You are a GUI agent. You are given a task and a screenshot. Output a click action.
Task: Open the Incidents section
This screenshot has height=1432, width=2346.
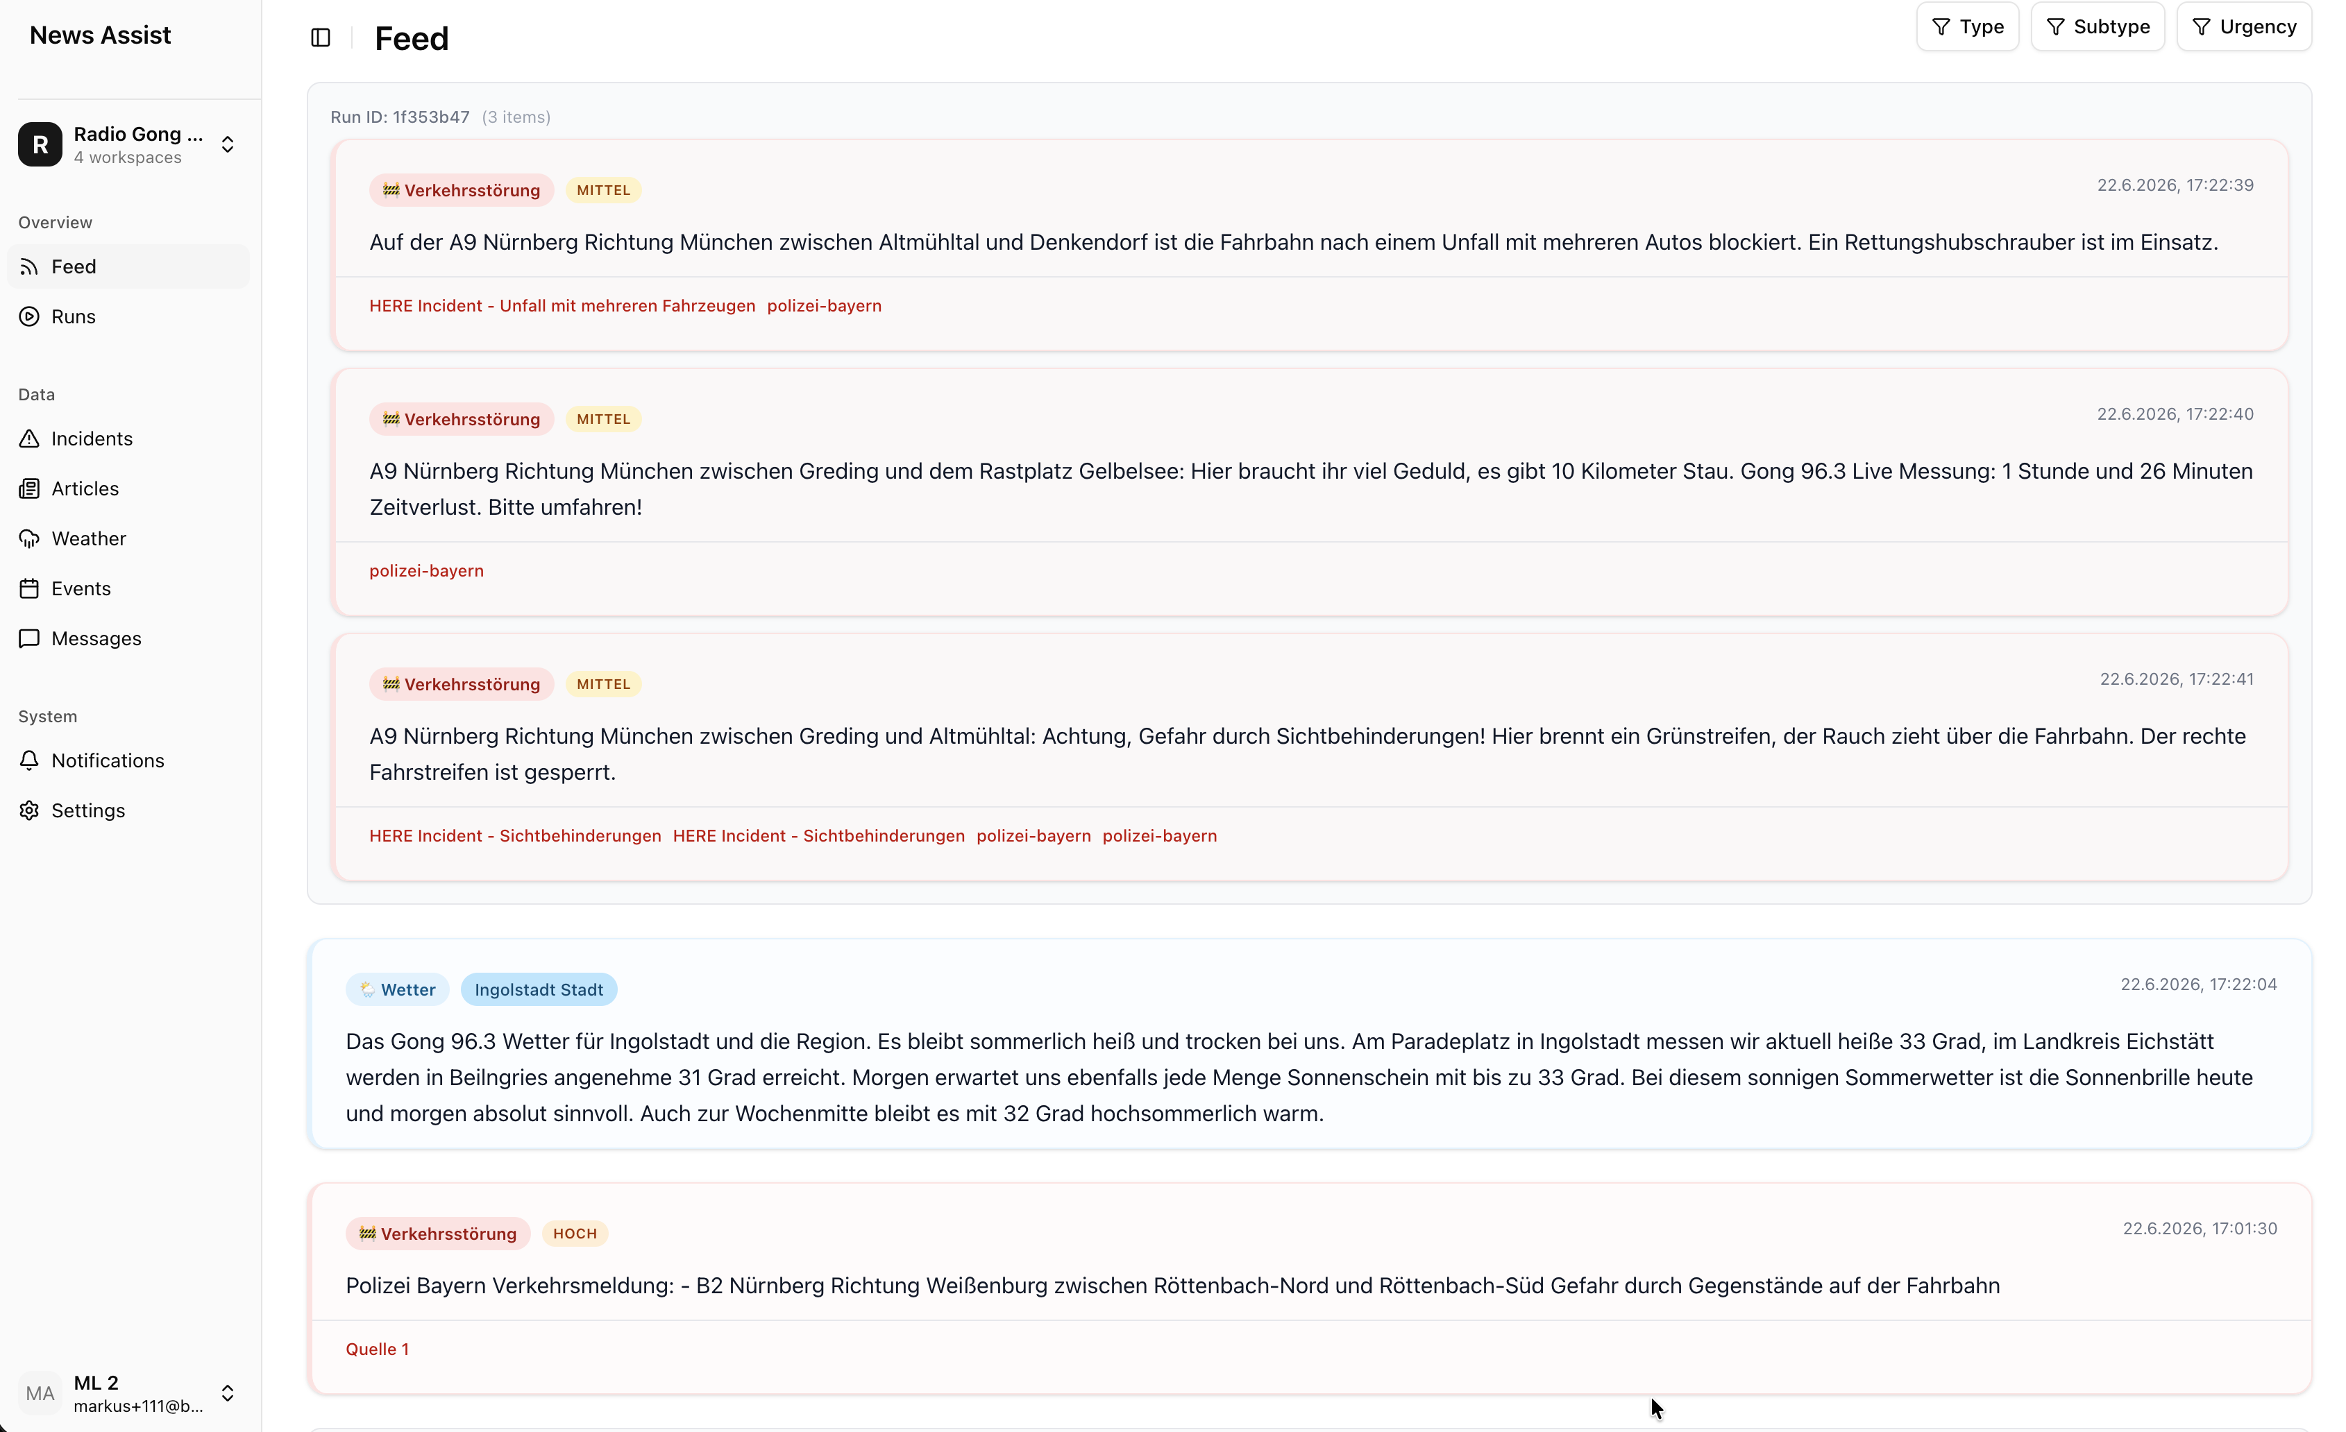(x=128, y=438)
